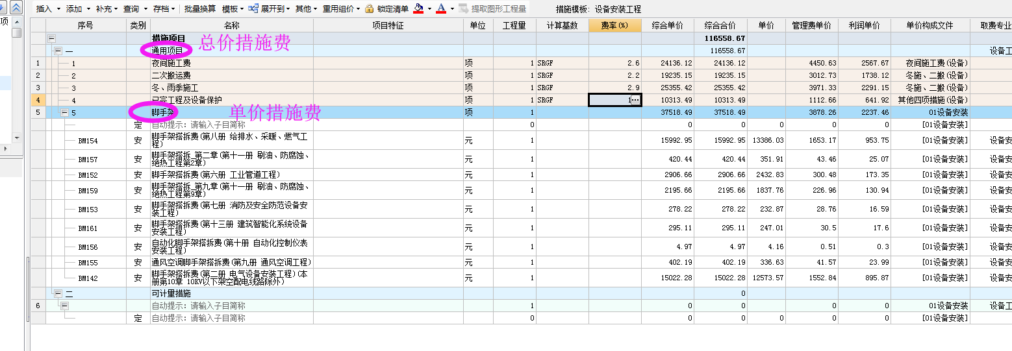The width and height of the screenshot is (1012, 351).
Task: Open the 其他 dropdown menu
Action: coord(306,9)
